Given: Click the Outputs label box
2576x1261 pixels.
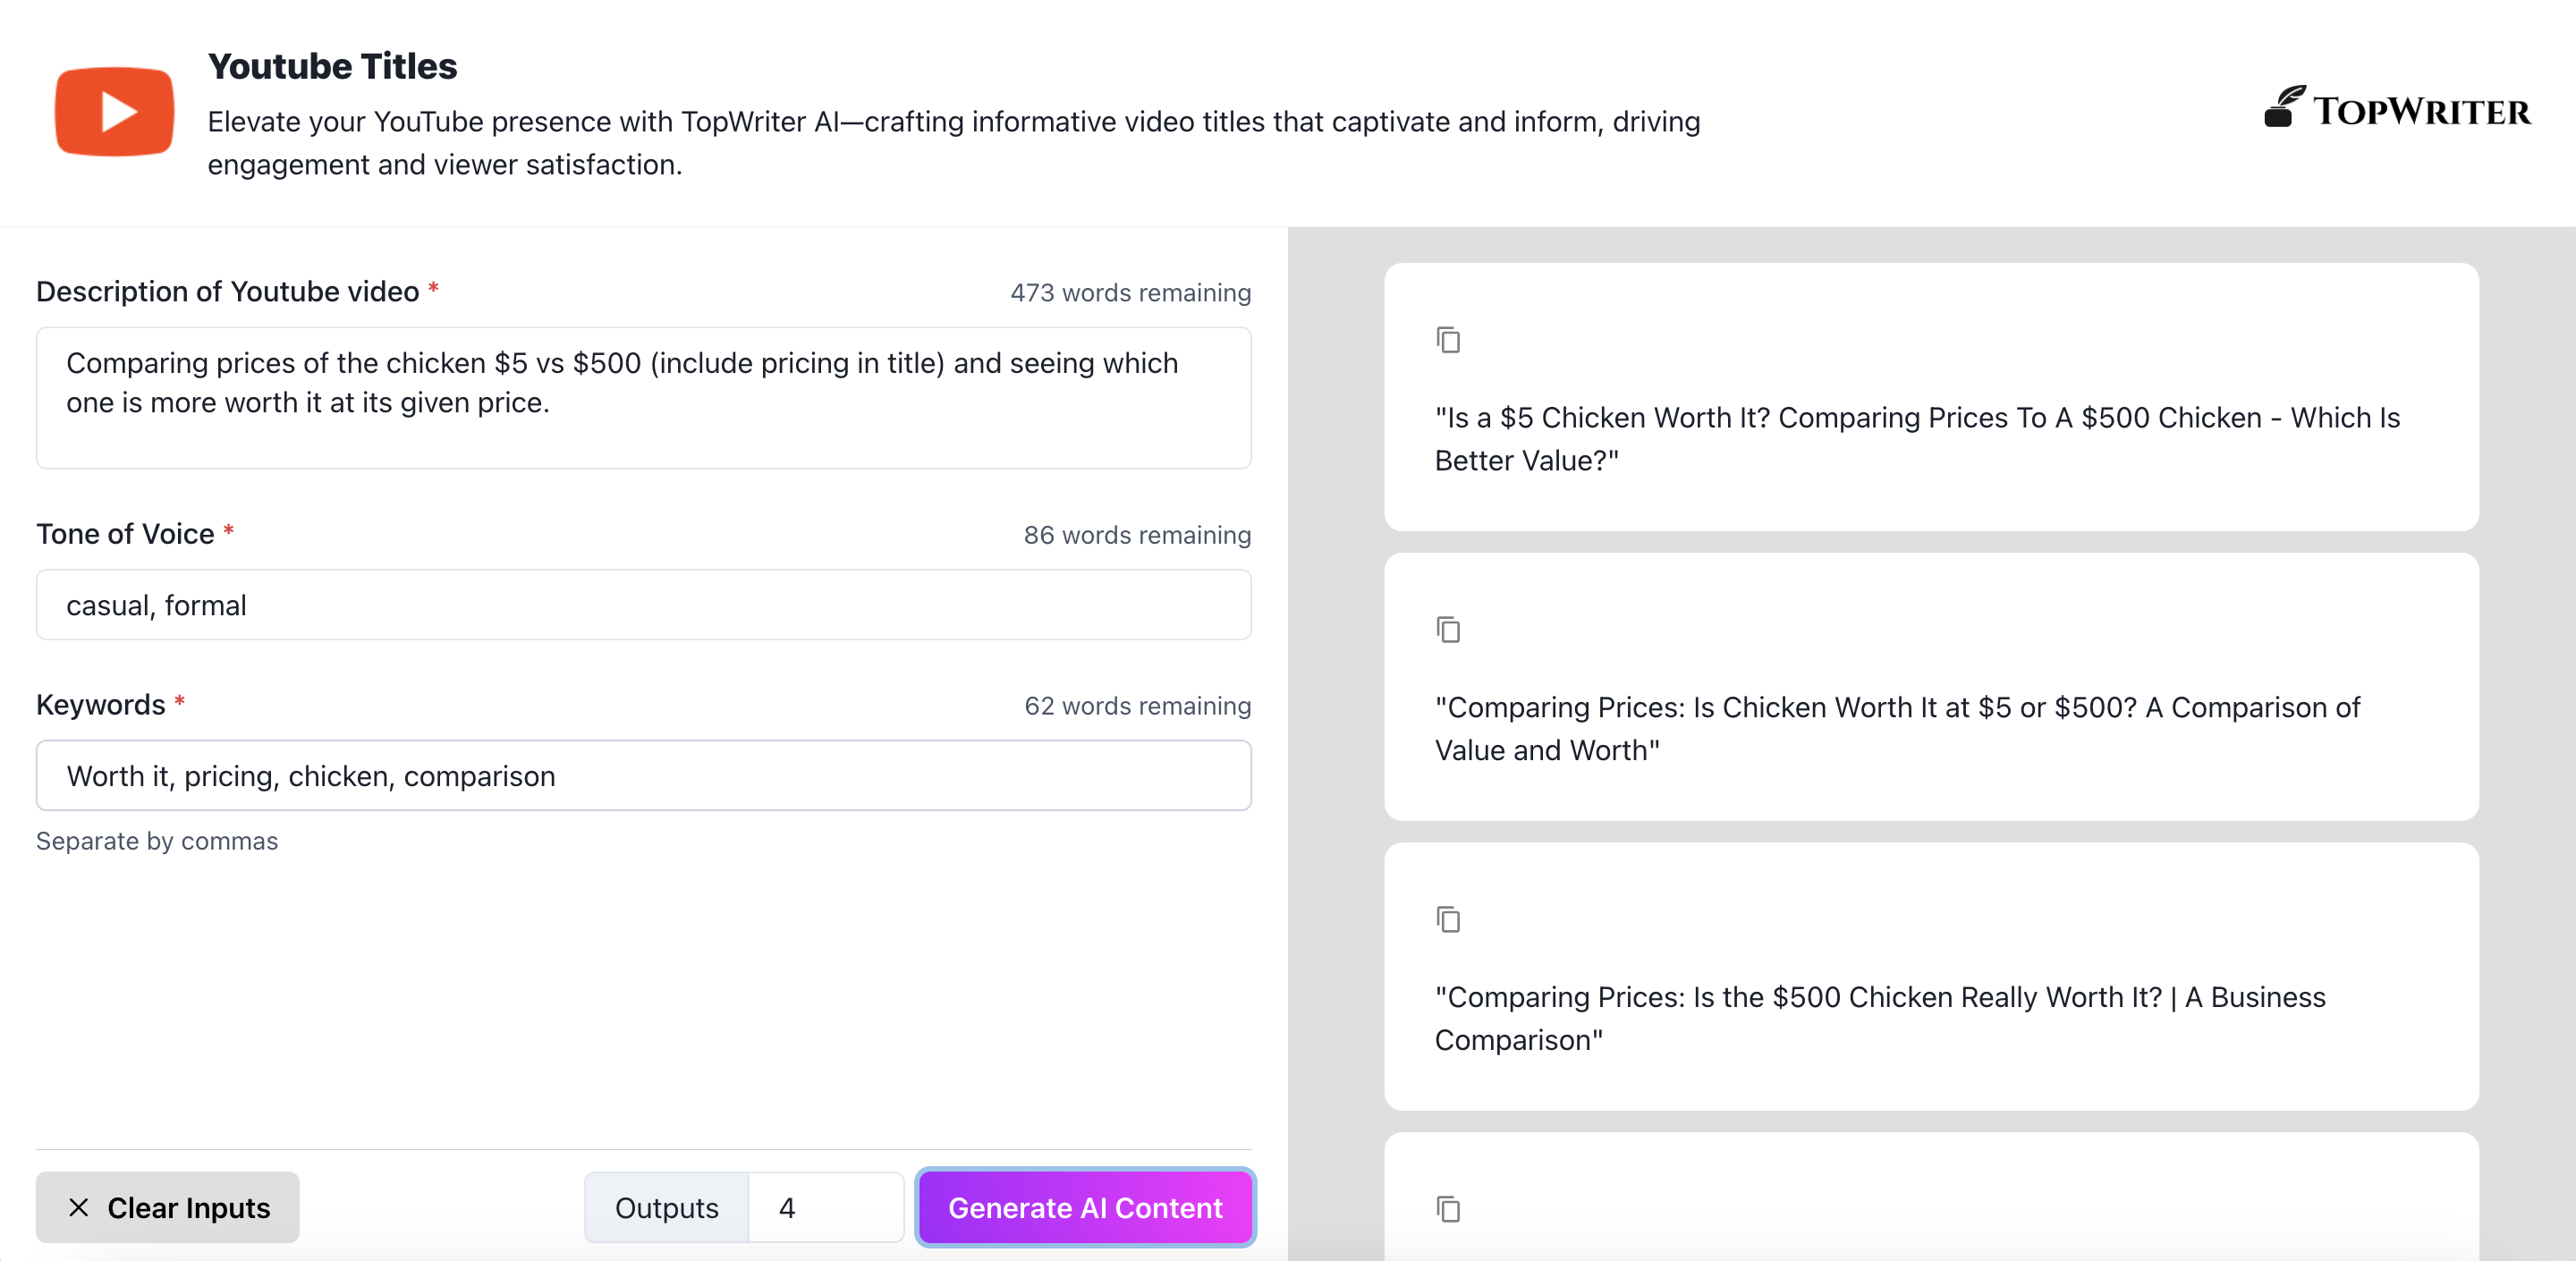Looking at the screenshot, I should click(667, 1208).
